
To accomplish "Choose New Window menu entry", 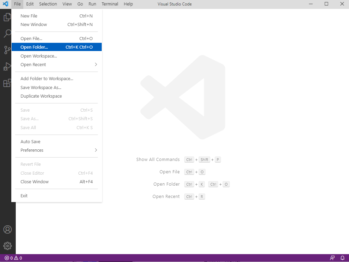I will (x=57, y=24).
